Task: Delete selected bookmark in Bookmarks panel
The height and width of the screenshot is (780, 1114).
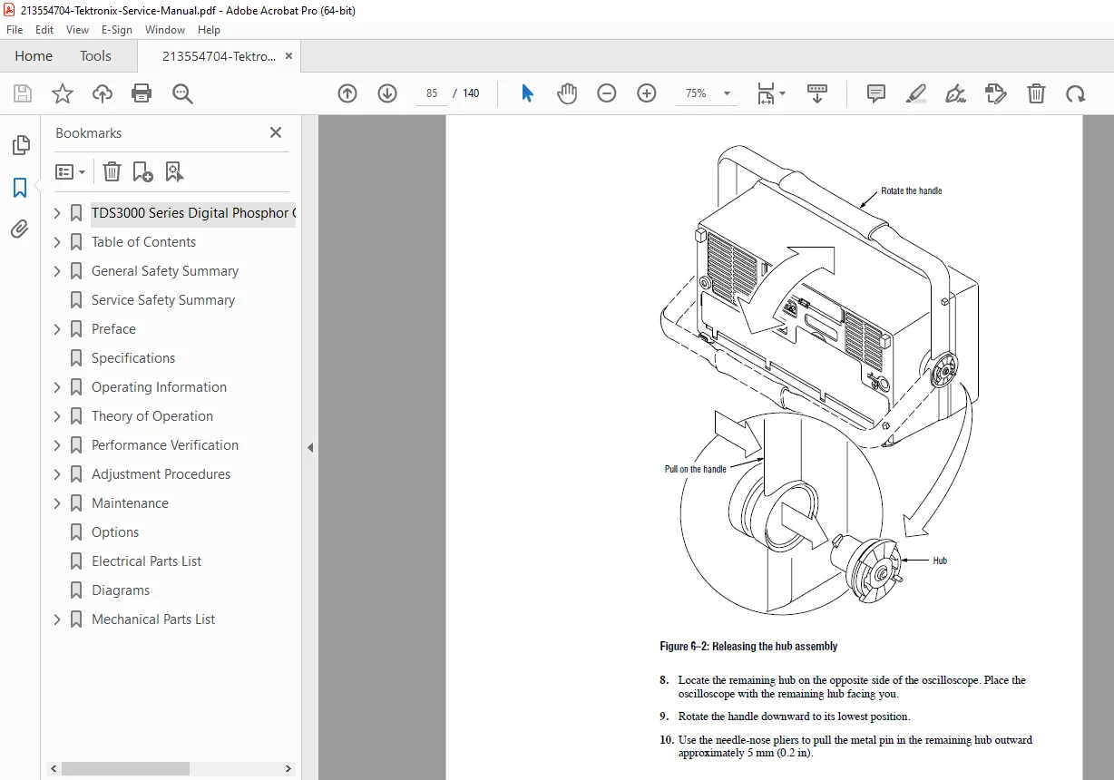Action: point(112,171)
